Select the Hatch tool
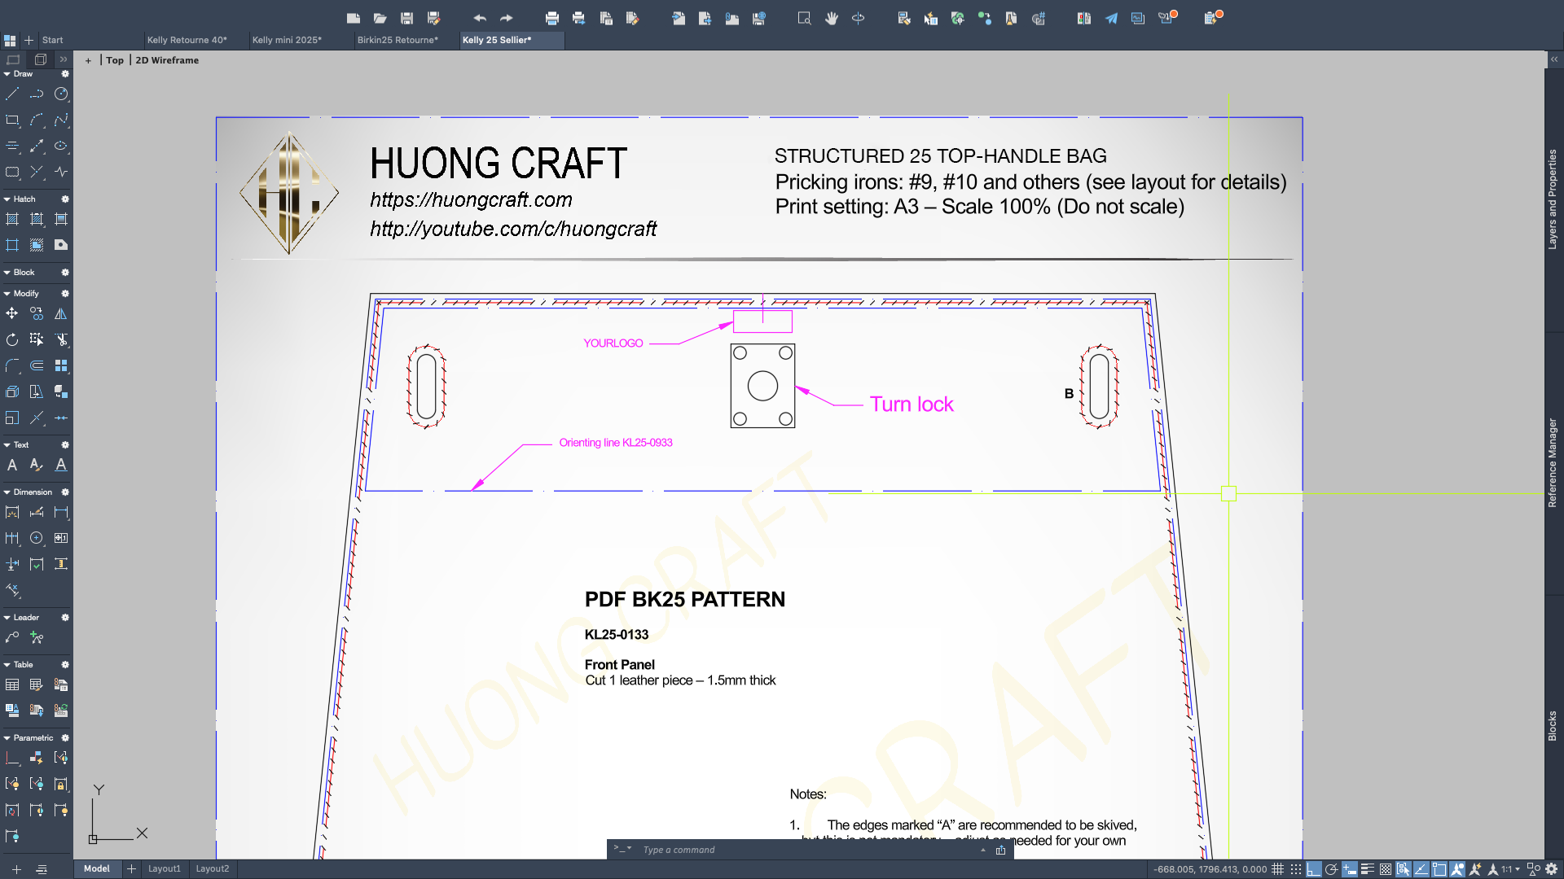Image resolution: width=1564 pixels, height=879 pixels. [12, 219]
